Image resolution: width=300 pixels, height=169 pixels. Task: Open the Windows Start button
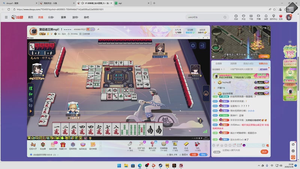(x=119, y=166)
